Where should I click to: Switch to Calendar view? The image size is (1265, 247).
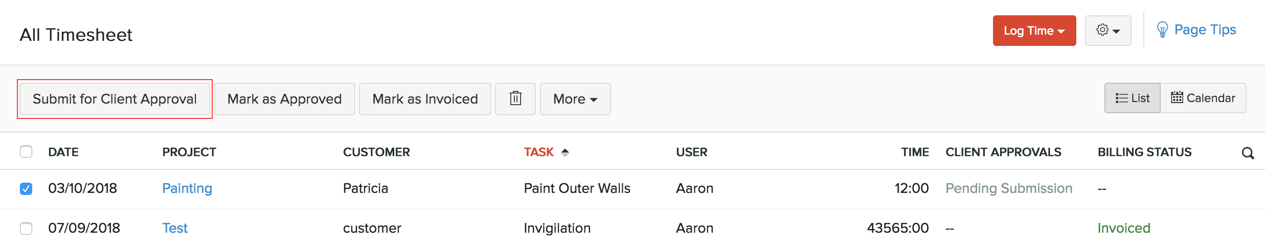(x=1203, y=98)
